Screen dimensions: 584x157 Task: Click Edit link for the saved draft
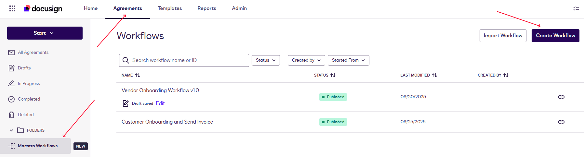(x=160, y=103)
